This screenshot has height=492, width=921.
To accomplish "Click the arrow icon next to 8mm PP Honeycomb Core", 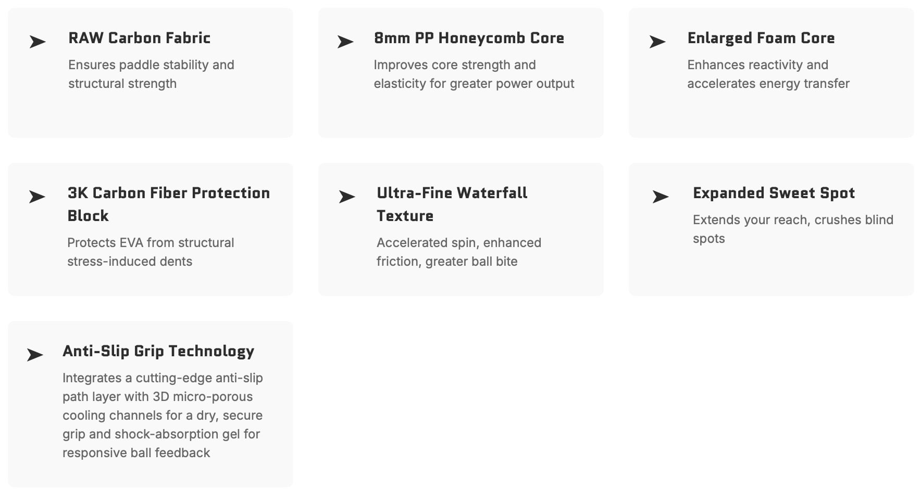I will coord(345,42).
